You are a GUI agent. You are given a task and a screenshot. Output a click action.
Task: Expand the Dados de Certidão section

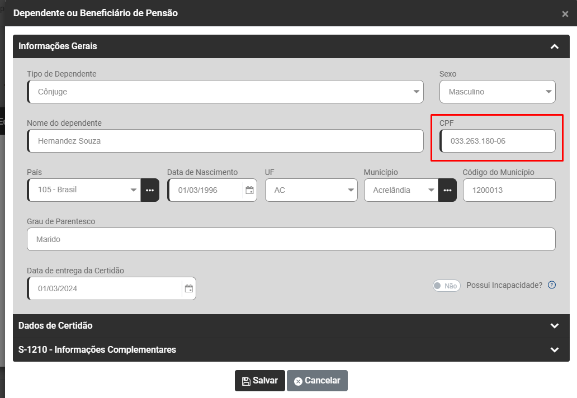(554, 325)
